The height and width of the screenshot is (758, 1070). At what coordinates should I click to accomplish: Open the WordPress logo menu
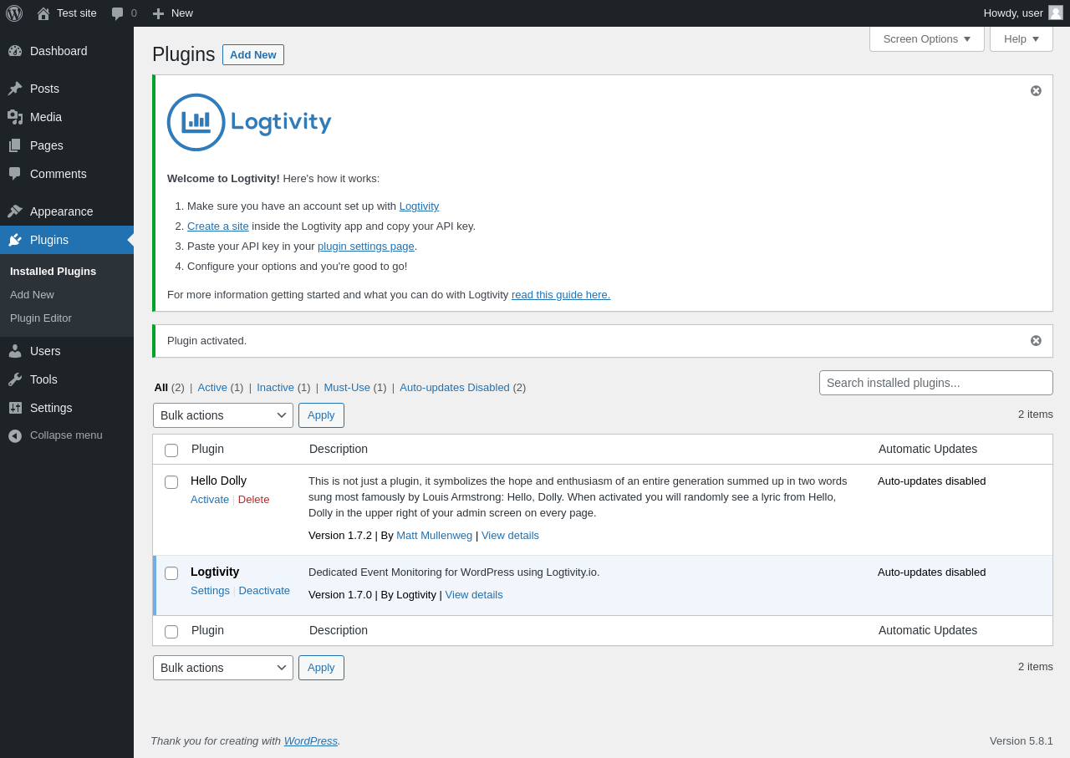point(14,13)
